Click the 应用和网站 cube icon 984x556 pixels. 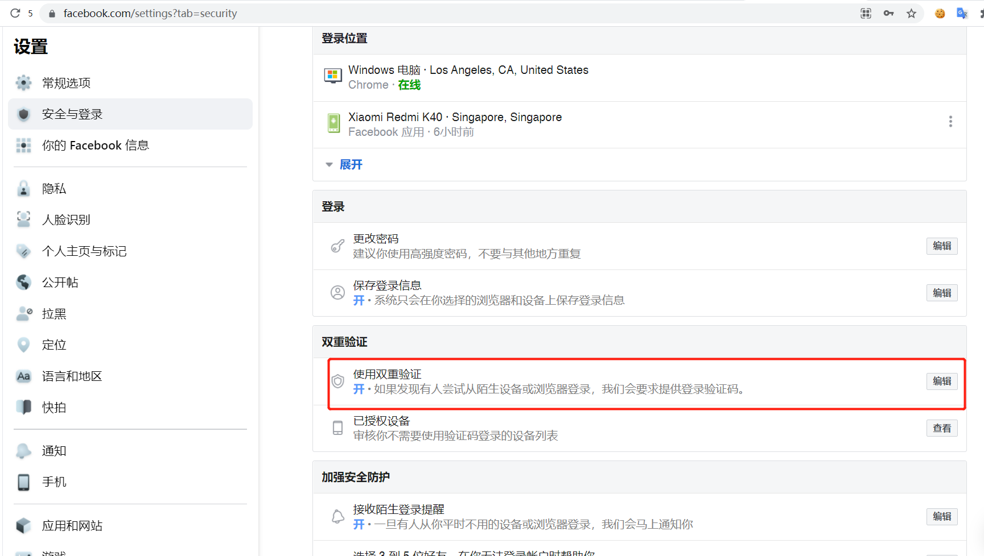(x=23, y=526)
